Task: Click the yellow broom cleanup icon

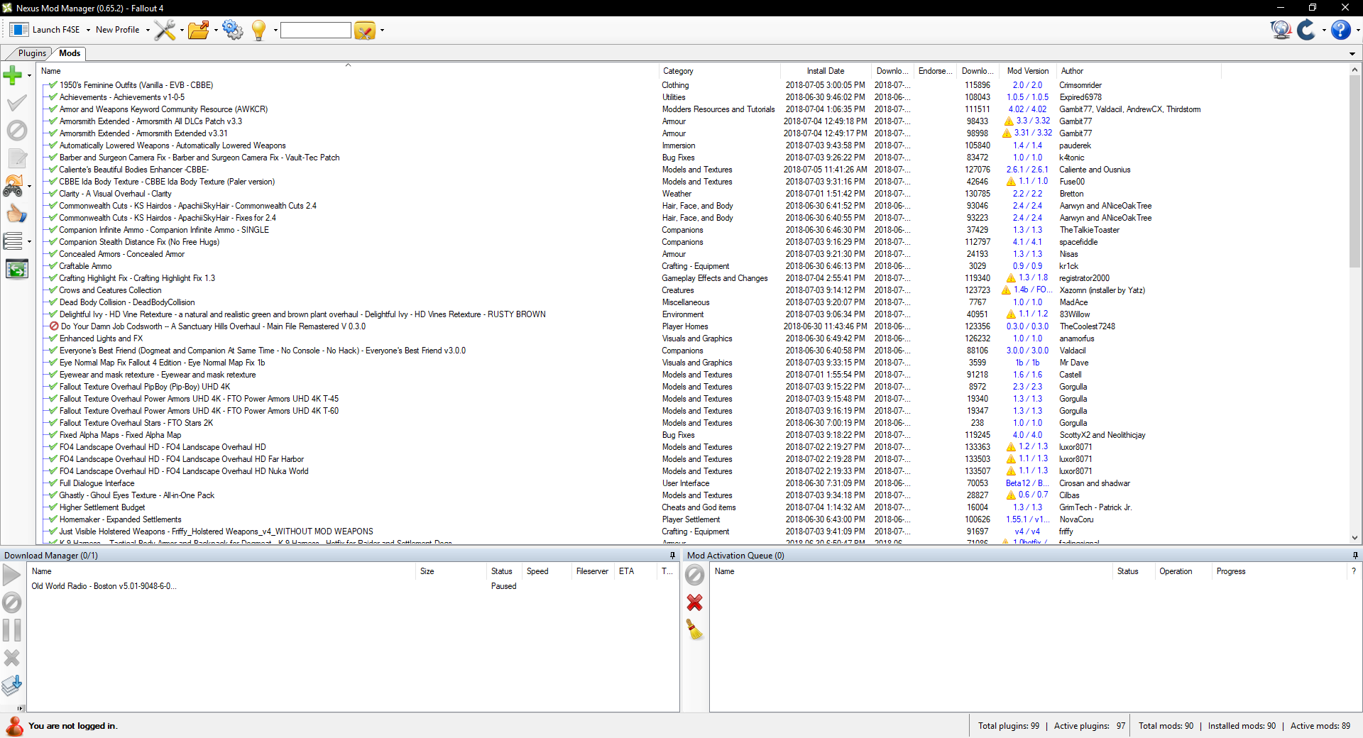Action: pyautogui.click(x=694, y=629)
